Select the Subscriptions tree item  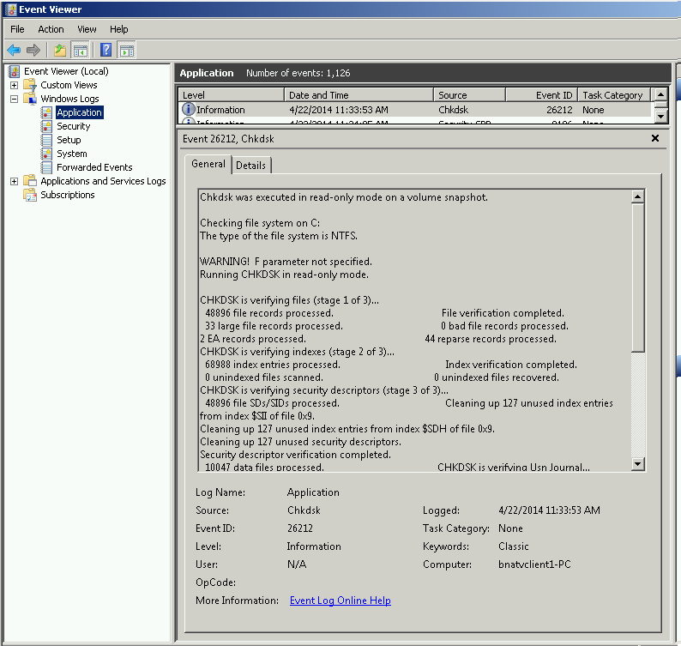[x=67, y=195]
